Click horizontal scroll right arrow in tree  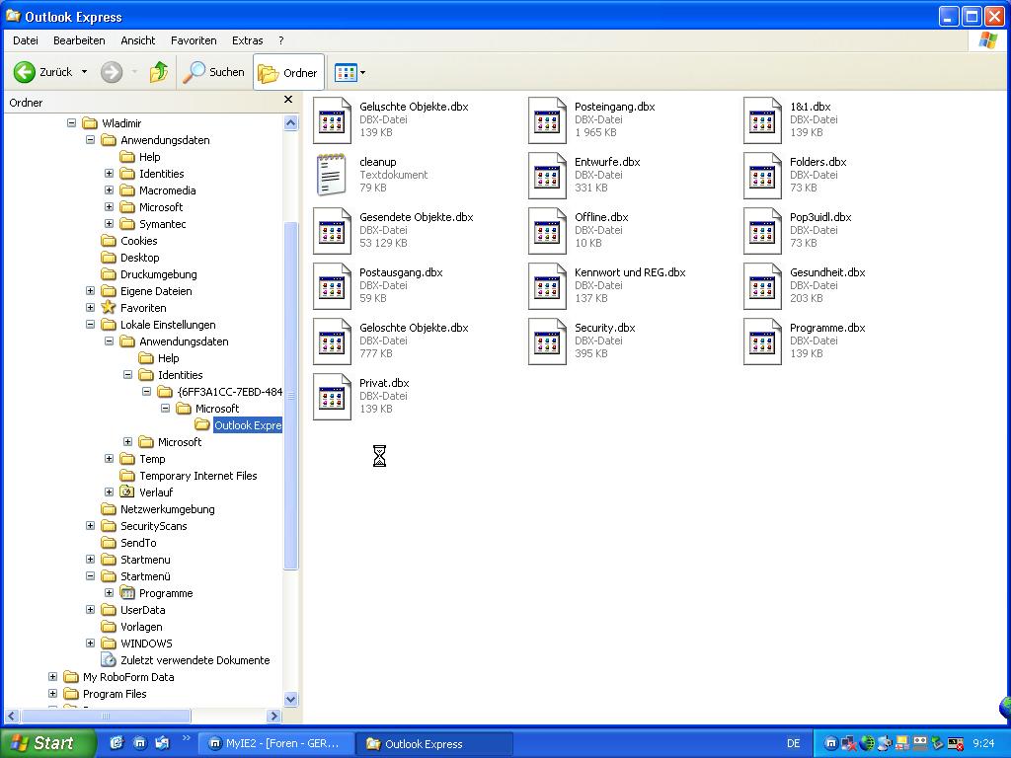pyautogui.click(x=274, y=716)
